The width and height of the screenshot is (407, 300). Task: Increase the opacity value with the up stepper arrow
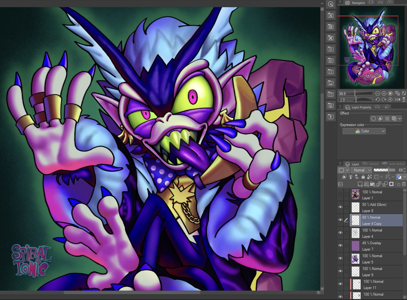(405, 169)
